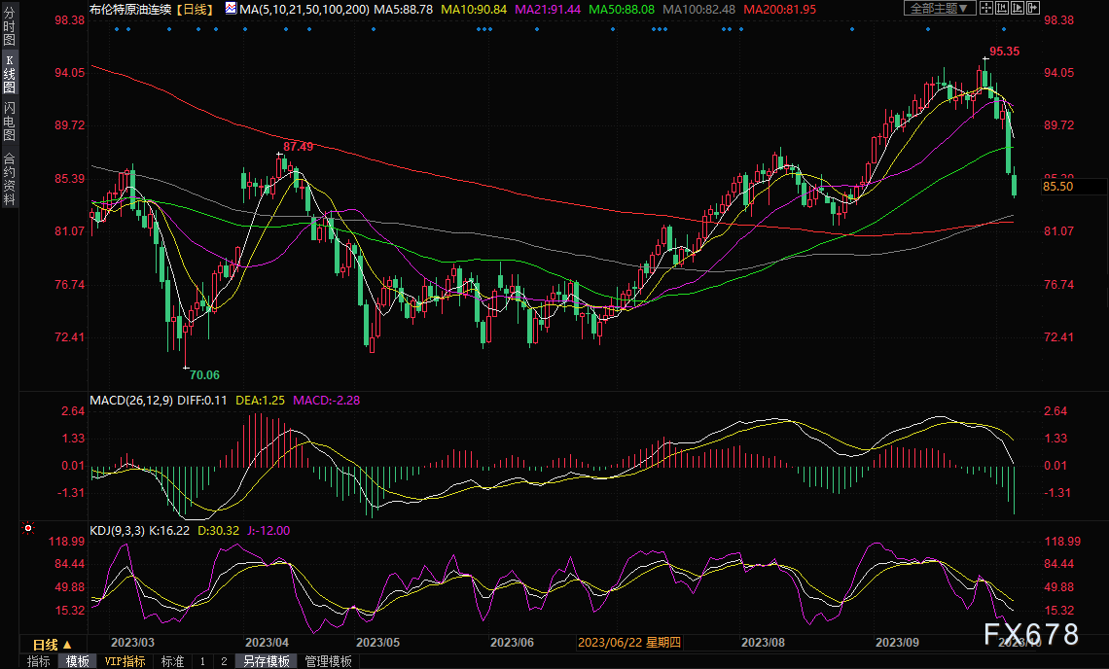Click the 2023/09 date axis label
Screen dimensions: 1109x669
pyautogui.click(x=898, y=642)
